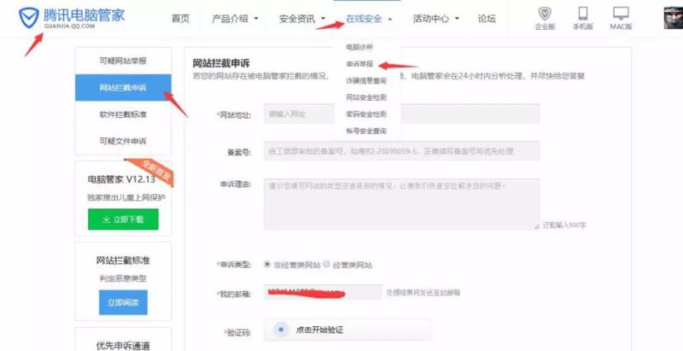Click the green 立即下载 button

(123, 219)
